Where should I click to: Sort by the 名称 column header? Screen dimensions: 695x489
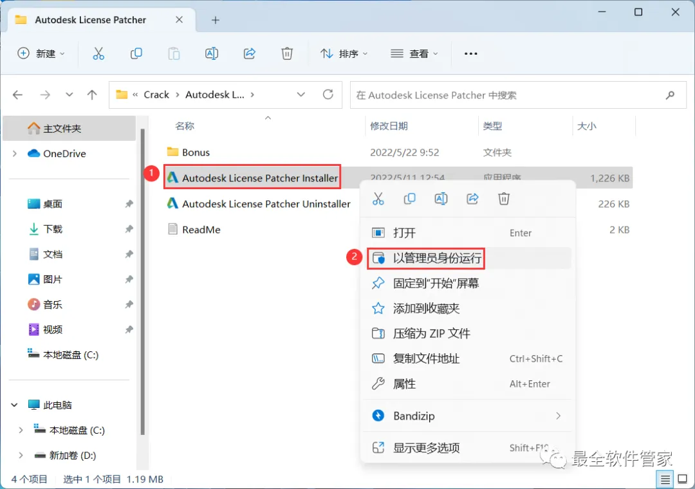pos(185,126)
